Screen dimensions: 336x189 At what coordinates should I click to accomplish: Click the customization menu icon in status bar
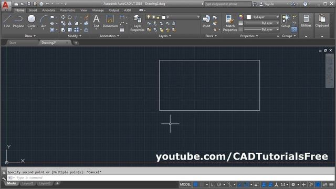pyautogui.click(x=331, y=184)
